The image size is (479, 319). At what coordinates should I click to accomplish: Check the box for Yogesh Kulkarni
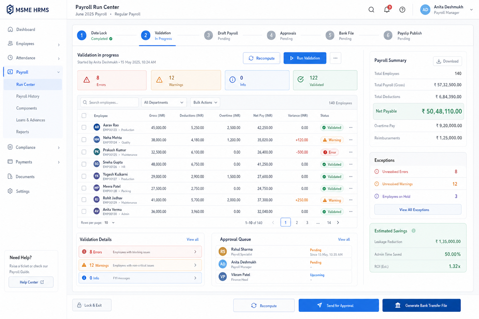click(84, 176)
